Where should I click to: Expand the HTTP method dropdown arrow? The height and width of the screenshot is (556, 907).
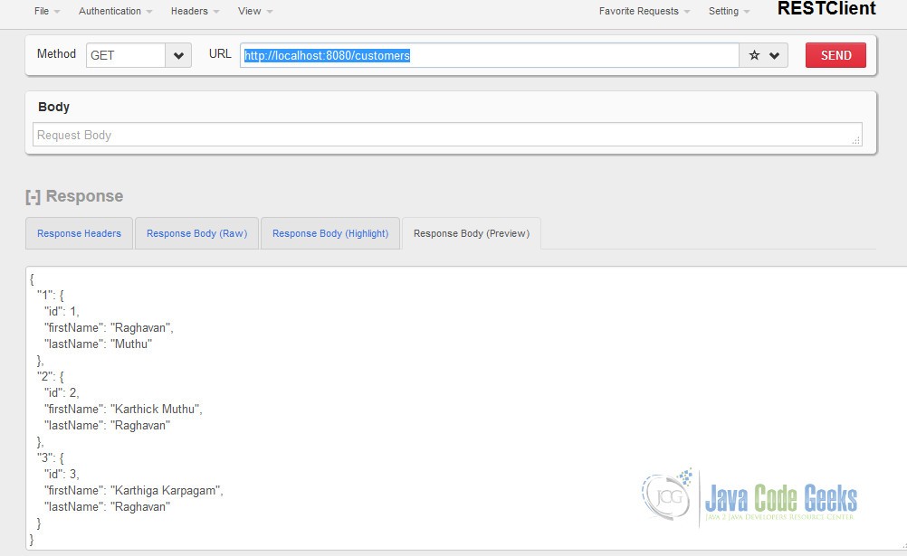[x=178, y=55]
